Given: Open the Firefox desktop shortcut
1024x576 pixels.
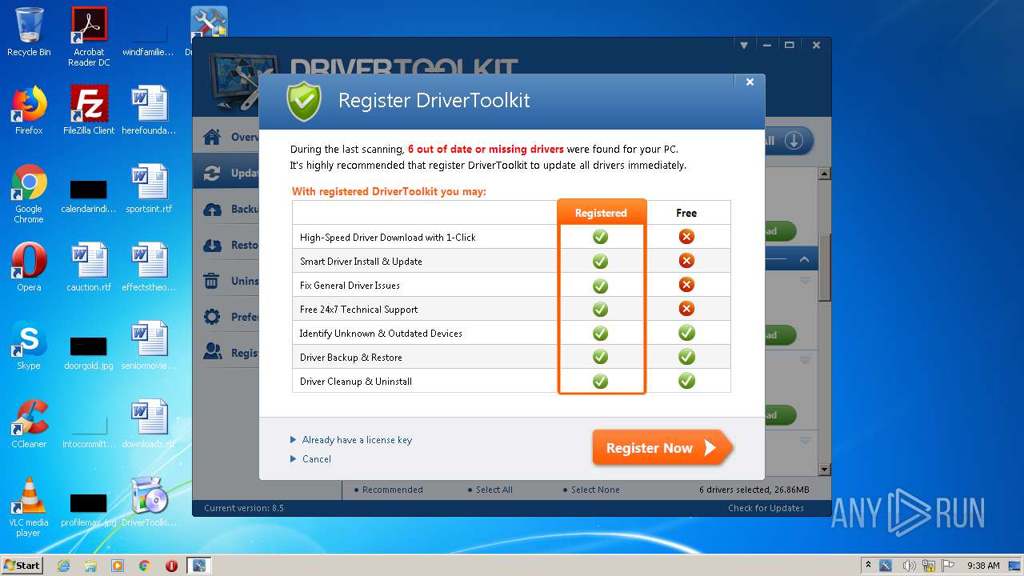Looking at the screenshot, I should [x=29, y=110].
